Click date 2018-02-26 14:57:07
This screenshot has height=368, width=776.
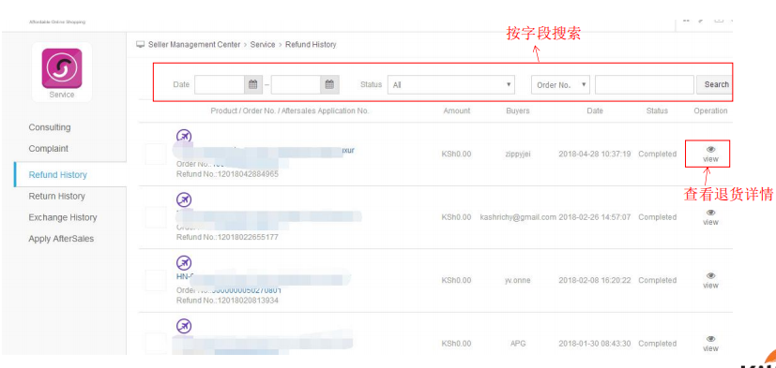[595, 217]
